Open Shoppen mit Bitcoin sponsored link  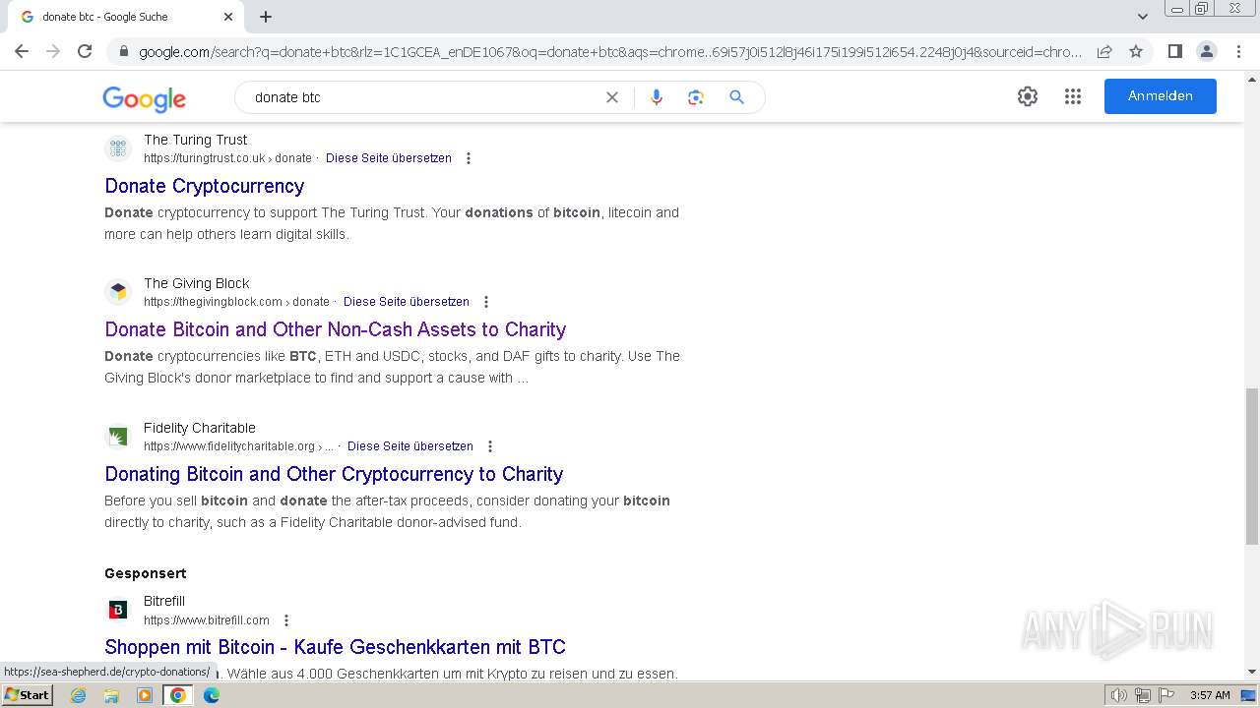[x=335, y=647]
